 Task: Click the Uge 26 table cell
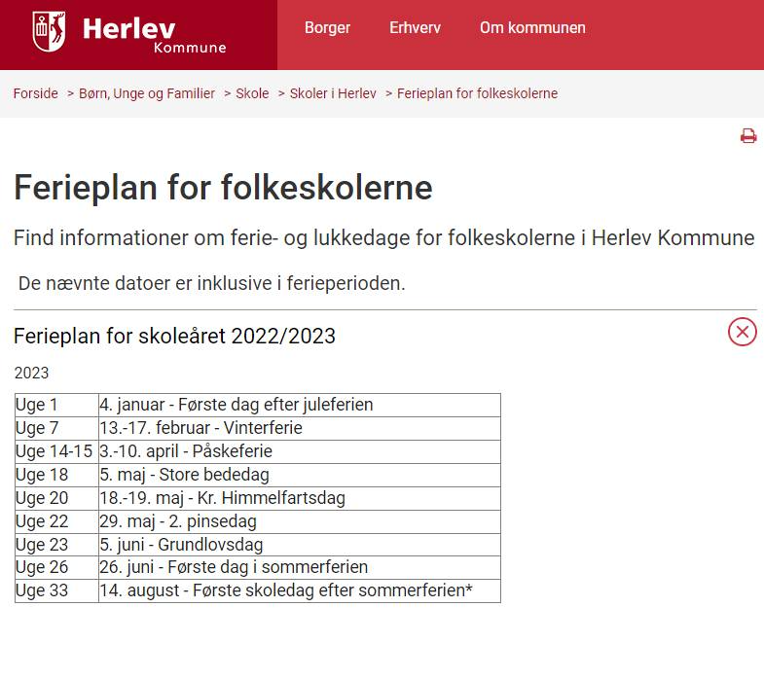tap(56, 568)
